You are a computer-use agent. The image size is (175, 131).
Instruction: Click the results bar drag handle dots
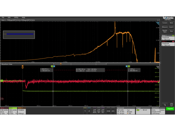coord(161,63)
